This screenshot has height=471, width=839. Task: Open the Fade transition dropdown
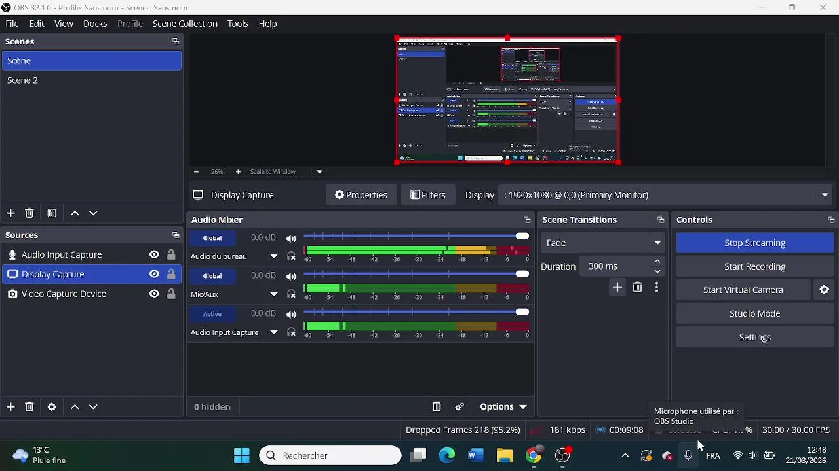(657, 243)
